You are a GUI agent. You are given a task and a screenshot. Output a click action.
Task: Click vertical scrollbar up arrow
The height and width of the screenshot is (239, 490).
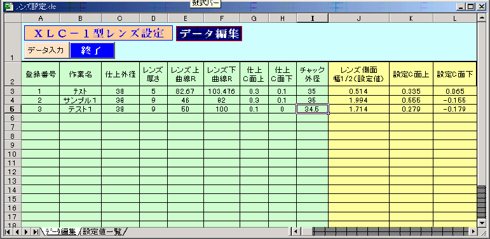click(x=482, y=18)
